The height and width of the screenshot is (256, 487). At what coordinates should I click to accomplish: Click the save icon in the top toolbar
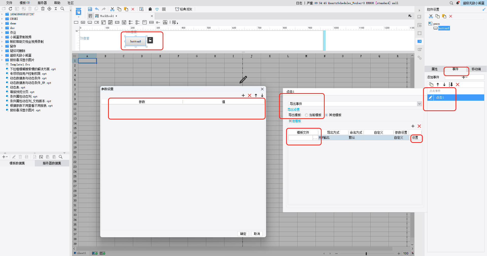pyautogui.click(x=90, y=9)
